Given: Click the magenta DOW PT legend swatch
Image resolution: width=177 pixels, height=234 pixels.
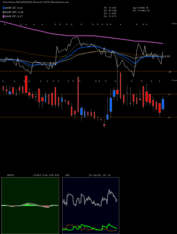Looking at the screenshot, I should (4, 16).
